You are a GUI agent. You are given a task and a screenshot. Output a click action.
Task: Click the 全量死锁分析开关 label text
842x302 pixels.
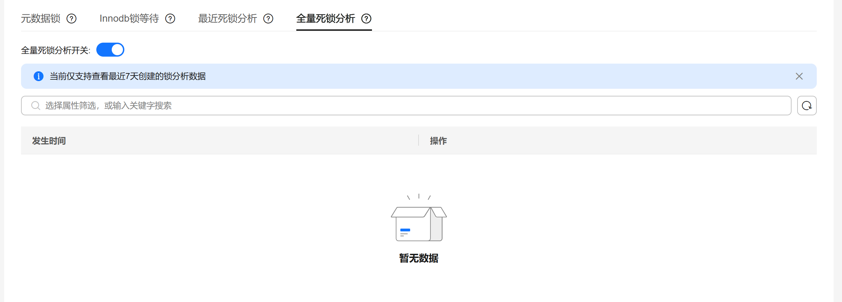point(55,50)
